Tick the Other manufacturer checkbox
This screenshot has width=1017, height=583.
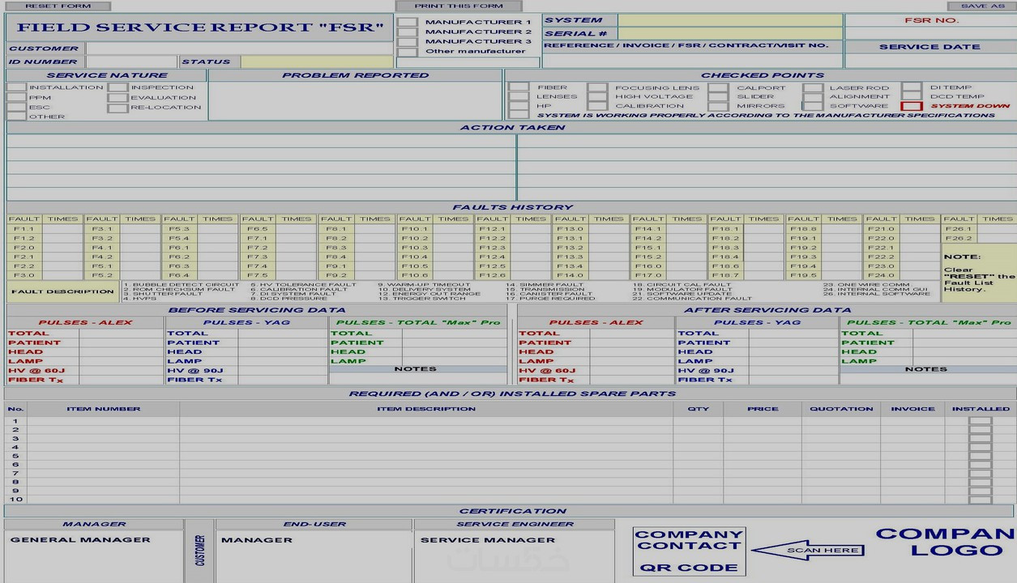408,52
